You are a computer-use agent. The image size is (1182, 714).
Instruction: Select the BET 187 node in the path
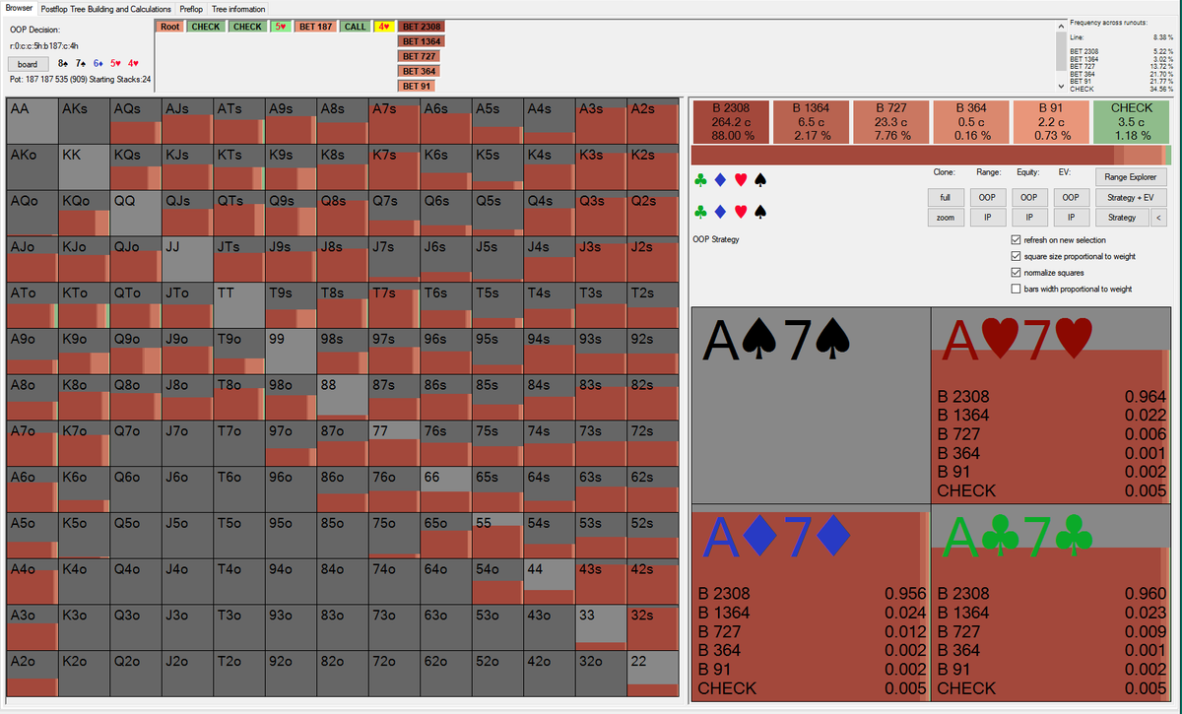click(315, 27)
